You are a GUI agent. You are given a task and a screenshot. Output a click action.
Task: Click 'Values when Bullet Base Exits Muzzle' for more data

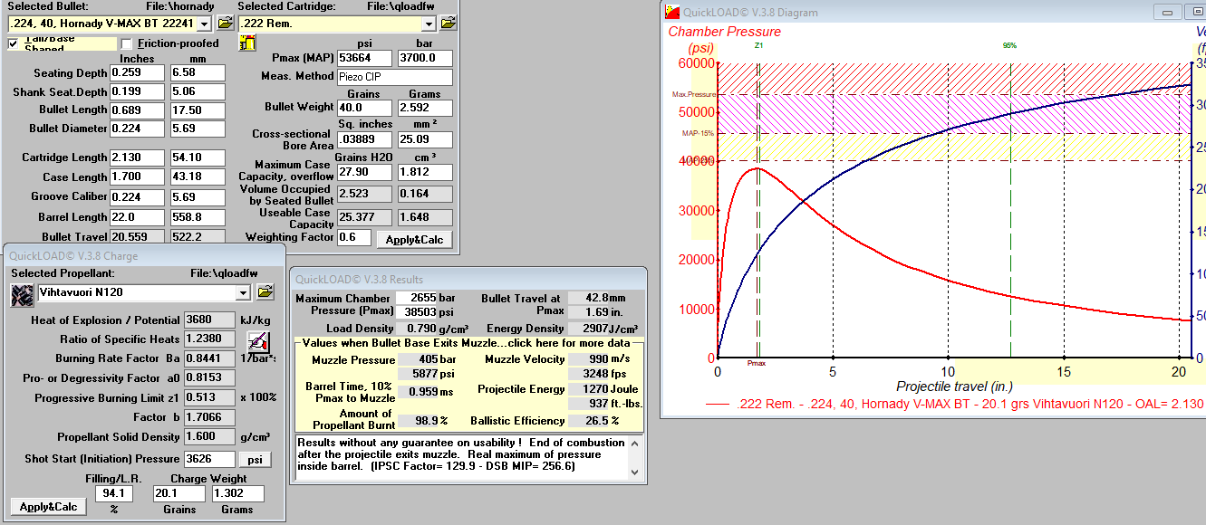tap(468, 344)
